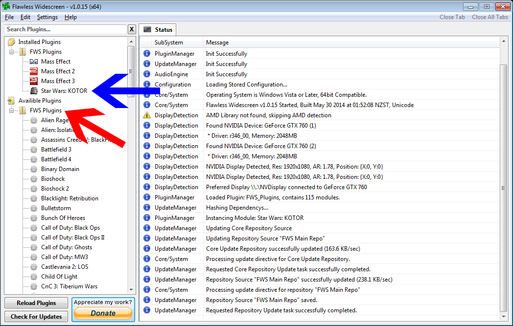Click the Mass Effect 2 plugin icon
This screenshot has height=326, width=513.
tap(34, 71)
